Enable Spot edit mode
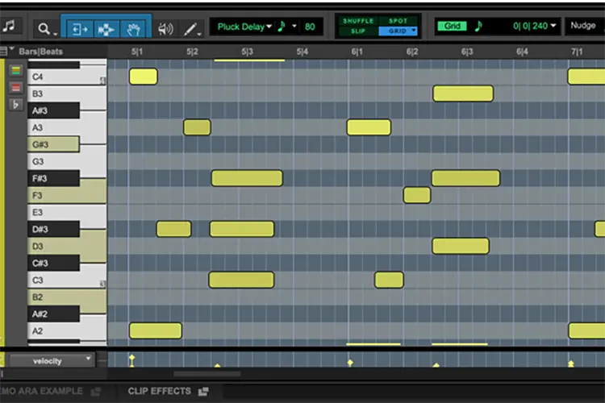 398,21
